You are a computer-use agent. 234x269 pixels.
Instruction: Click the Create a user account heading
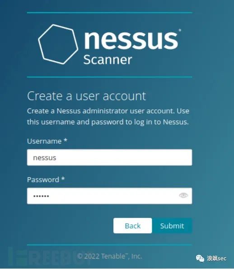(87, 96)
